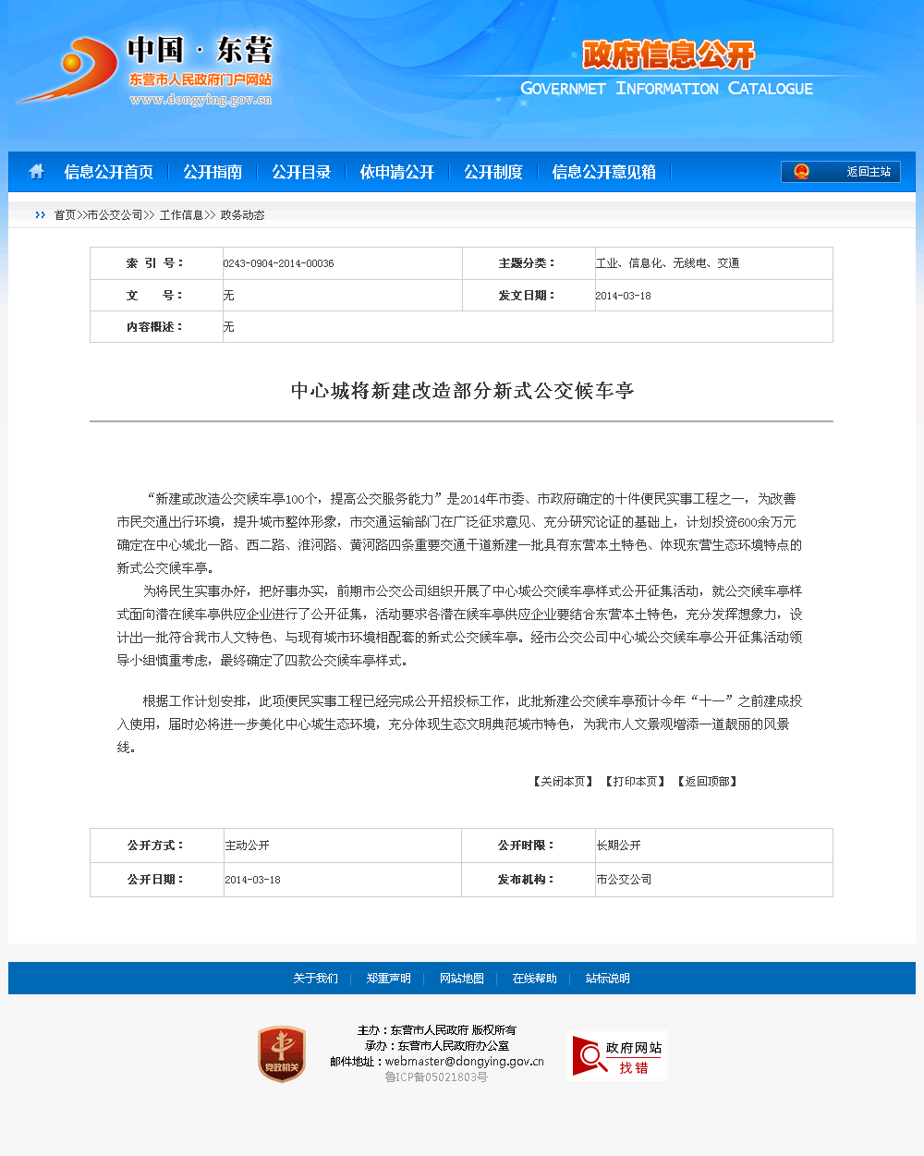Click the 打印本页 link
Image resolution: width=924 pixels, height=1156 pixels.
click(x=635, y=782)
